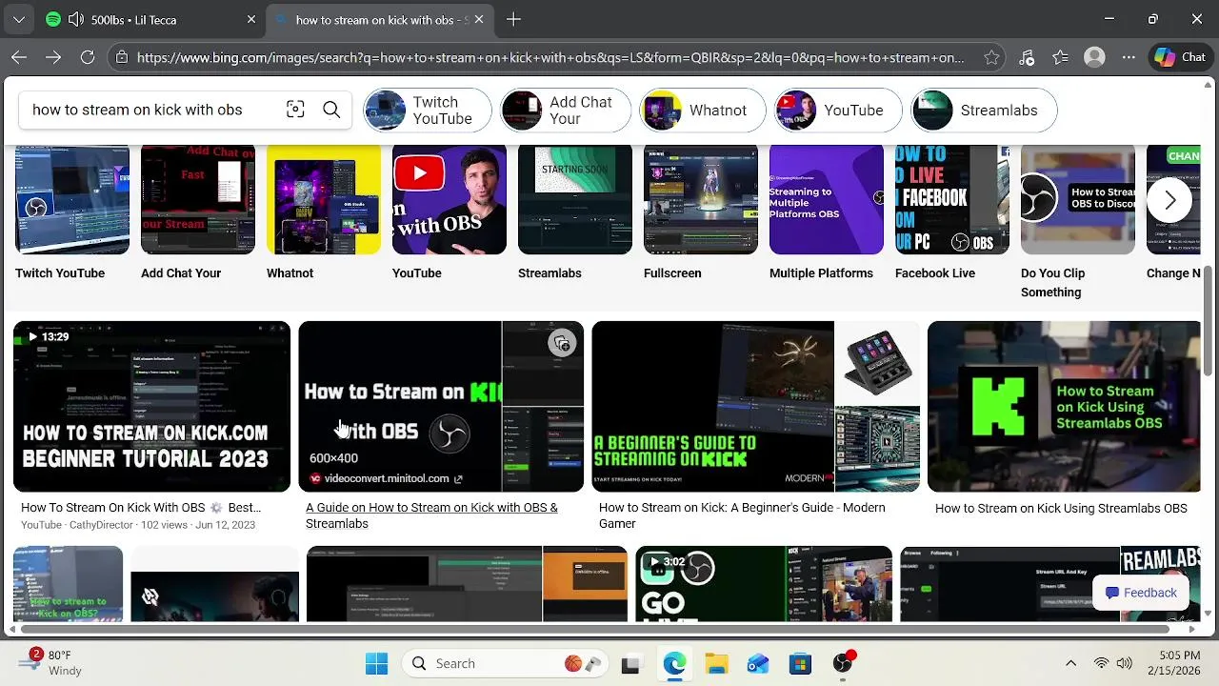Open visual search camera icon
The height and width of the screenshot is (686, 1219).
[x=295, y=110]
